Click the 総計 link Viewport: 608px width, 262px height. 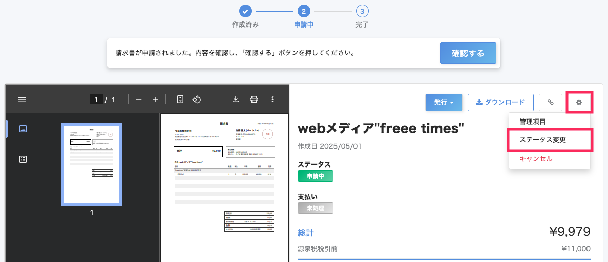[x=306, y=233]
